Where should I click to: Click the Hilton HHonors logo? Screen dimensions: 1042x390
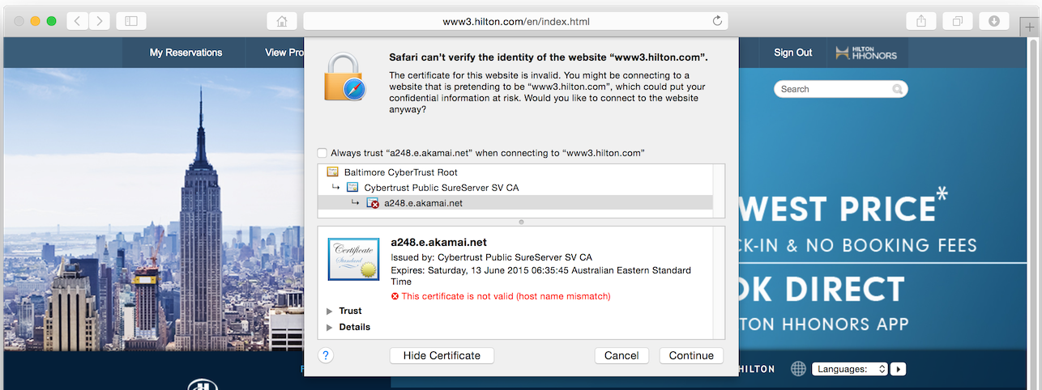tap(866, 53)
